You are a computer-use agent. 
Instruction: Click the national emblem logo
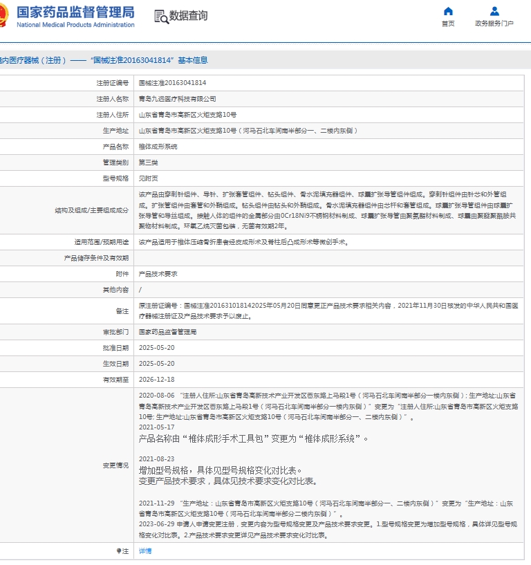3,15
